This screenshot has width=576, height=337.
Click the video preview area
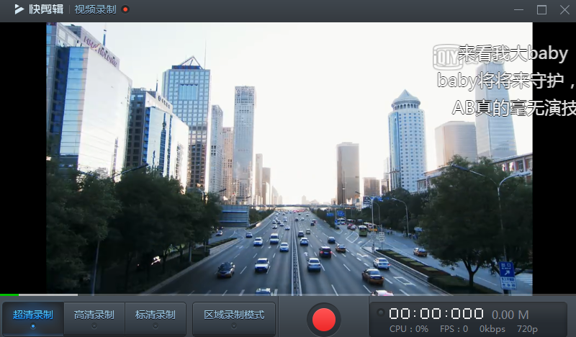pyautogui.click(x=289, y=158)
